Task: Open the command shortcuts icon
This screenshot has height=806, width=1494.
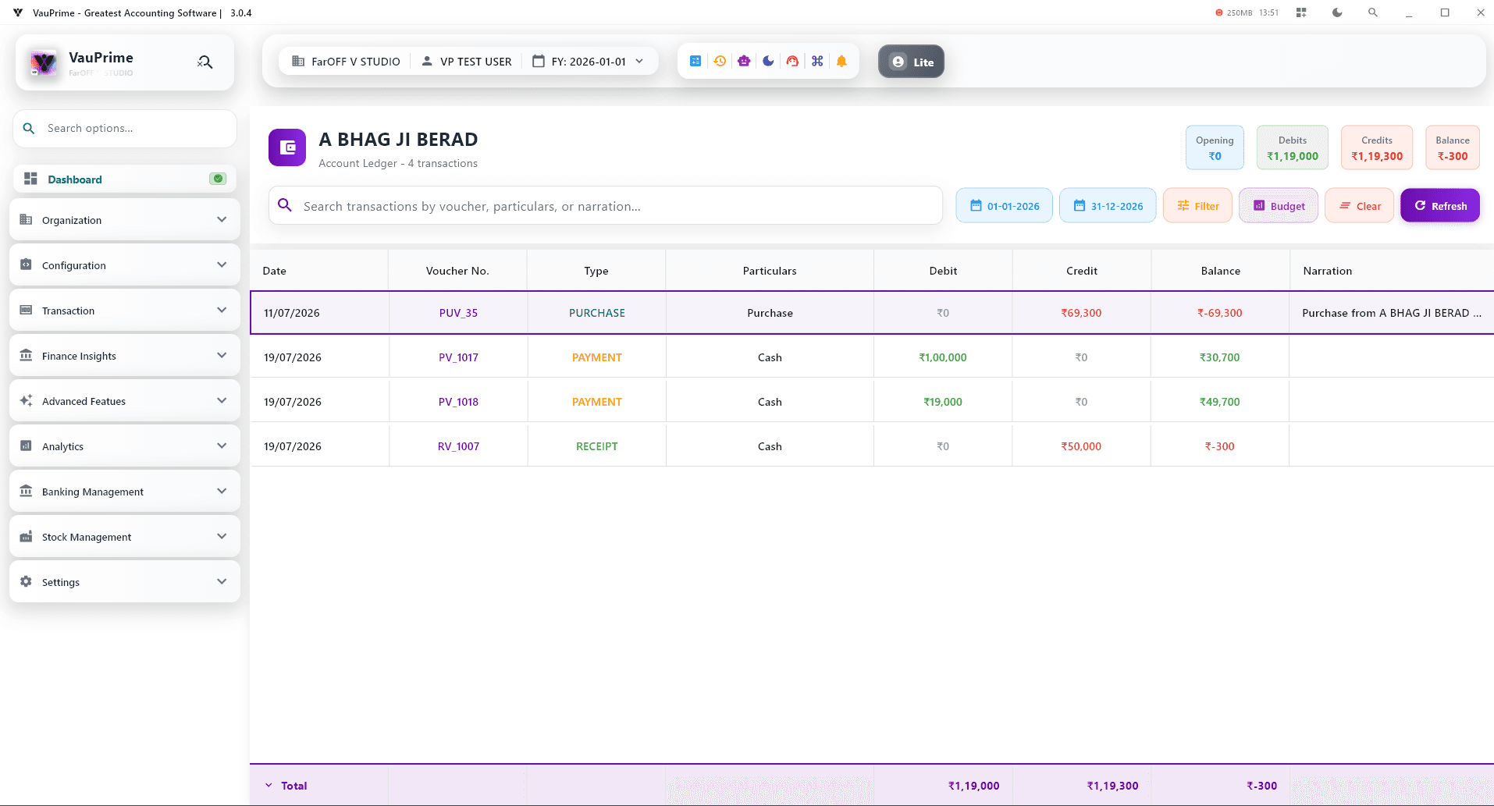Action: (x=817, y=61)
